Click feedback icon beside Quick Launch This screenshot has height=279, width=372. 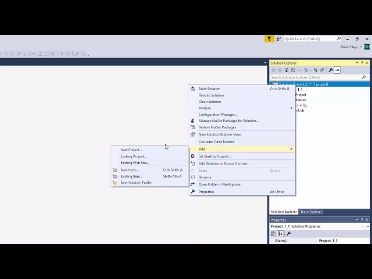pos(278,39)
